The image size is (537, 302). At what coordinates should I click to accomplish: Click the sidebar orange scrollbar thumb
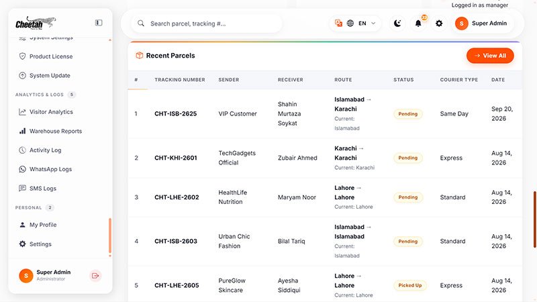[x=110, y=236]
